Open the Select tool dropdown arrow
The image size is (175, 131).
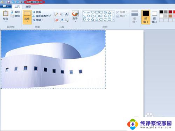coord(27,22)
